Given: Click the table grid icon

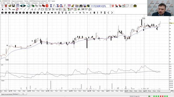Looking at the screenshot, I should (17, 6).
